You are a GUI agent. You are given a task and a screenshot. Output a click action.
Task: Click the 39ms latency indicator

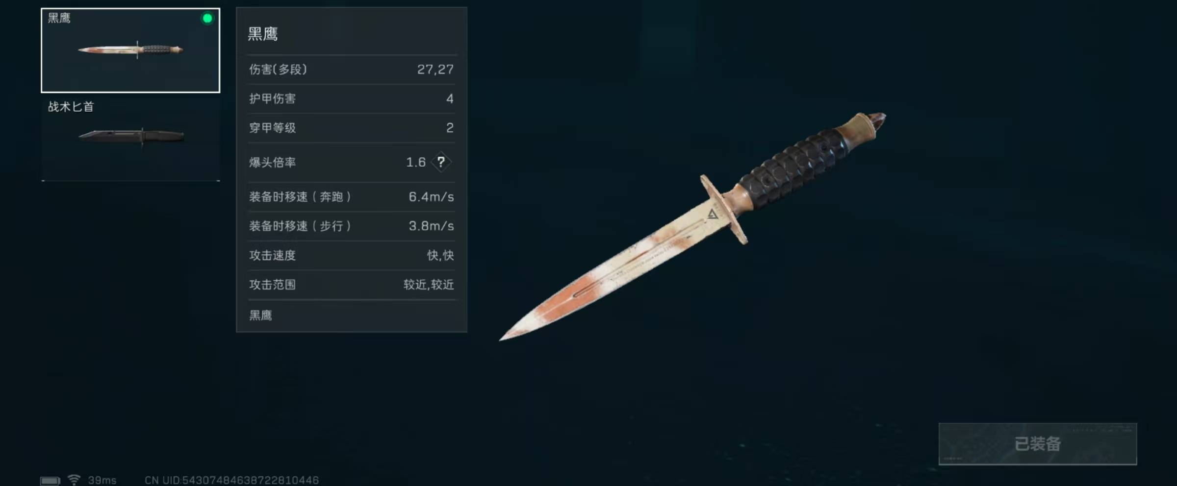102,481
